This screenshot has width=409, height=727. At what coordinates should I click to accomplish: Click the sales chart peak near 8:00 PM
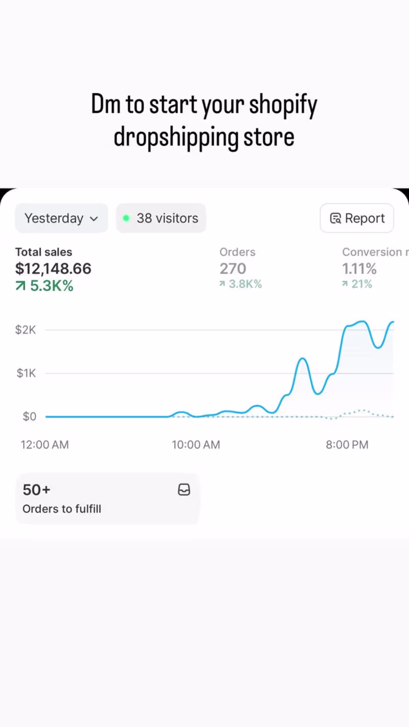point(361,322)
